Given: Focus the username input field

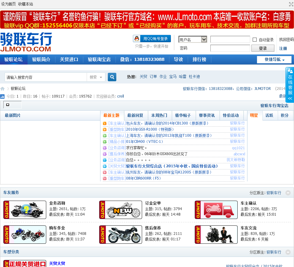Looking at the screenshot, I should (230, 39).
